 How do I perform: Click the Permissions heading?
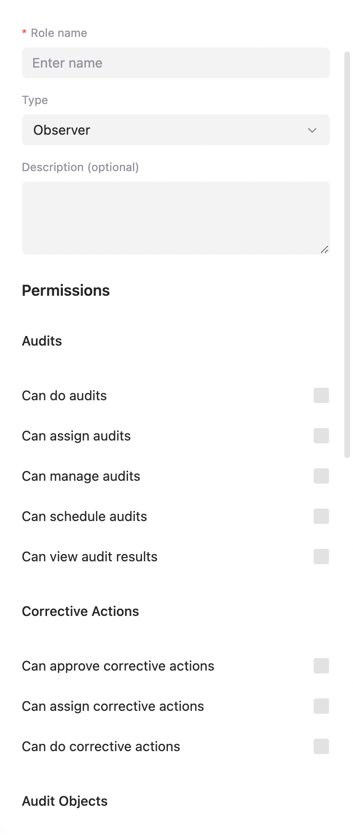(x=66, y=290)
